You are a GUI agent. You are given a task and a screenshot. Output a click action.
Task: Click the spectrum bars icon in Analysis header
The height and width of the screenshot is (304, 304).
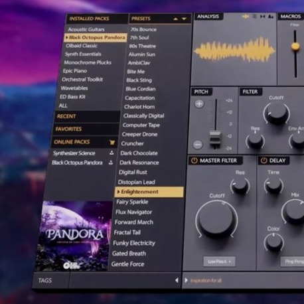click(255, 17)
